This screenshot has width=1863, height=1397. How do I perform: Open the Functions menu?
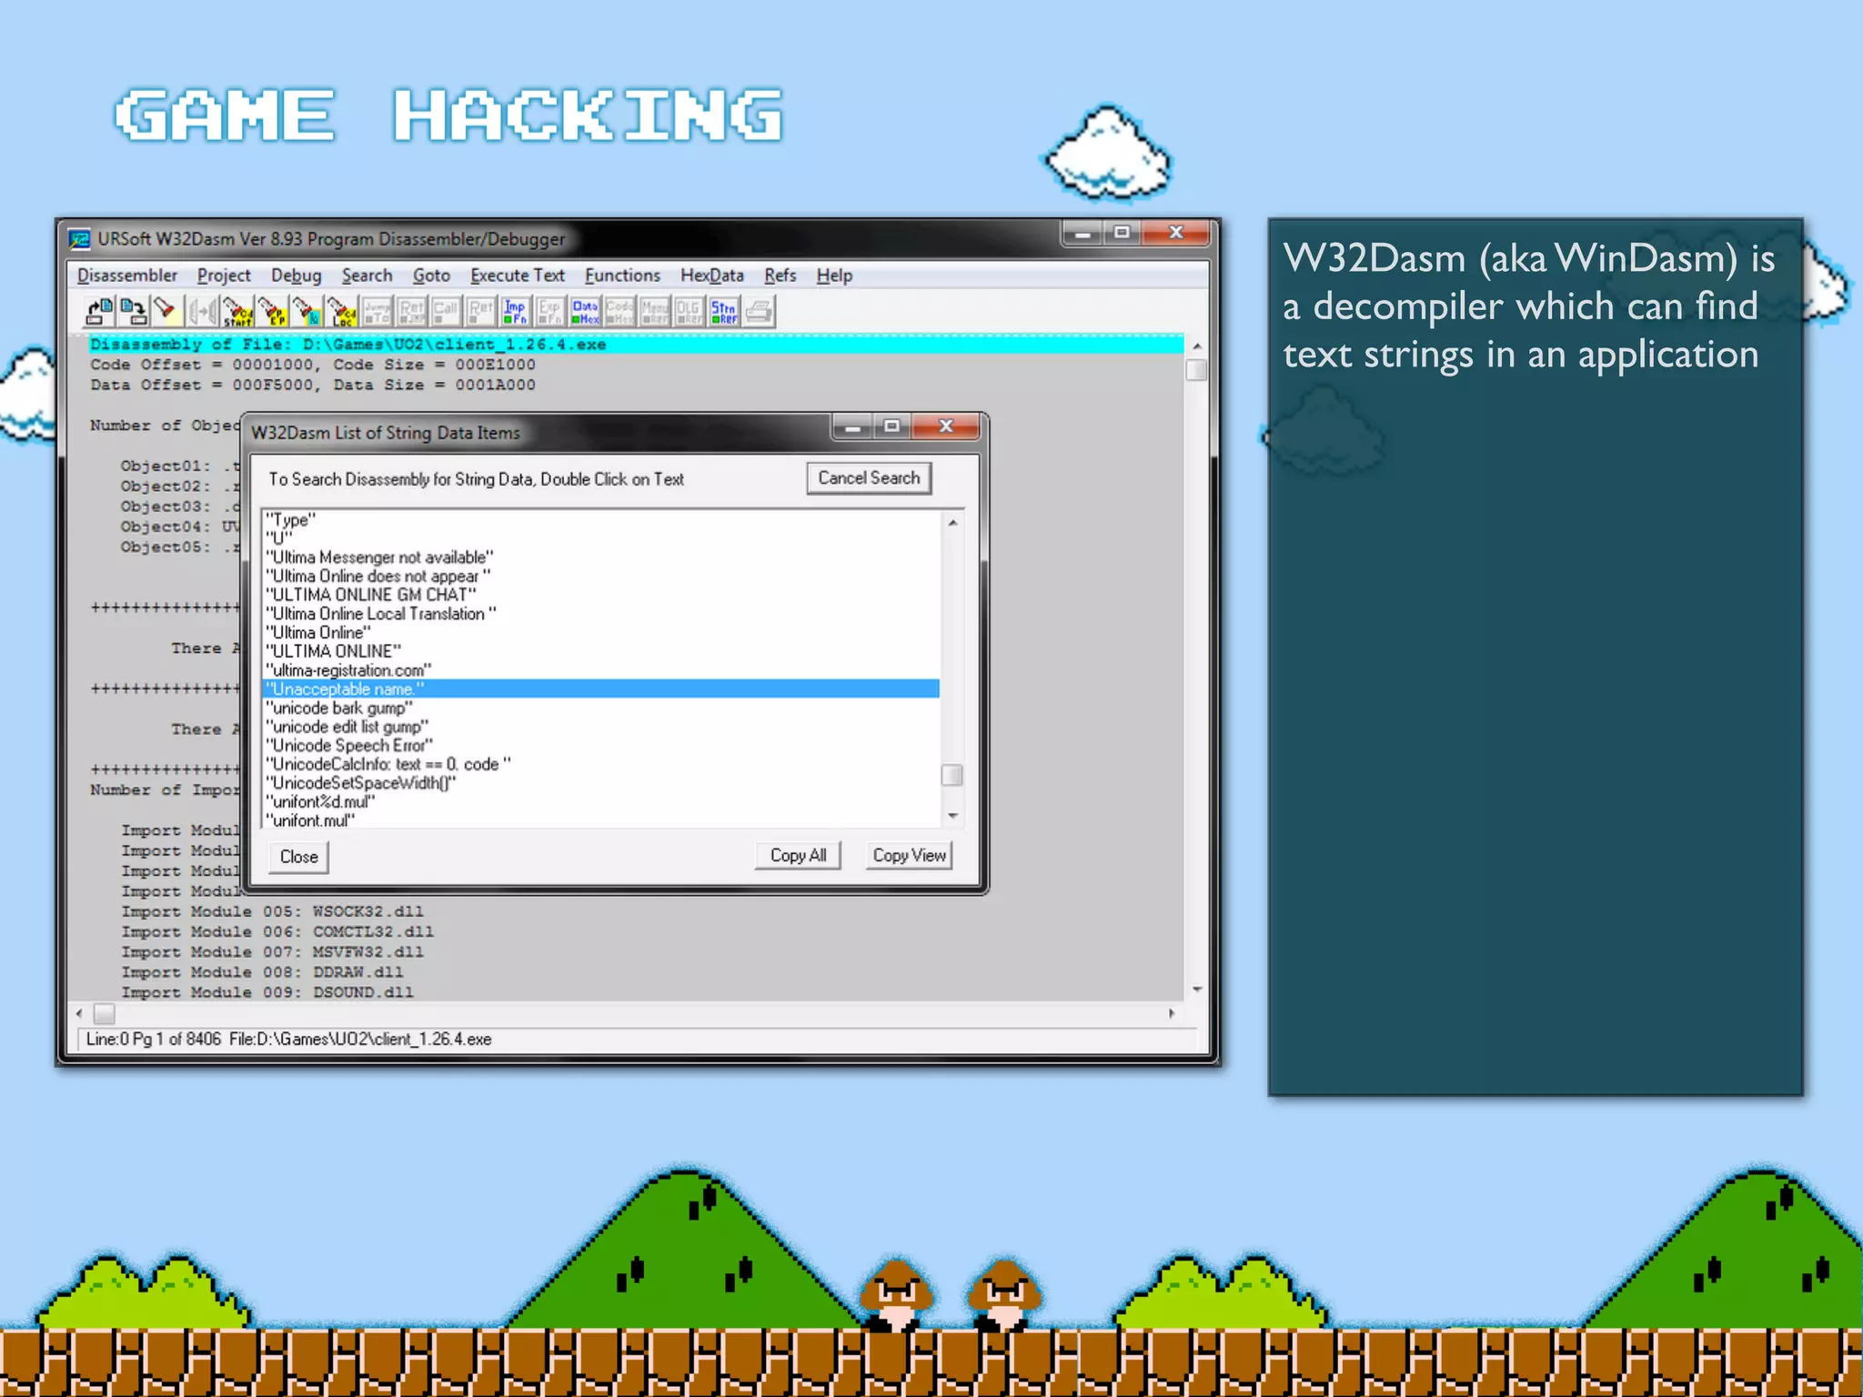click(622, 276)
